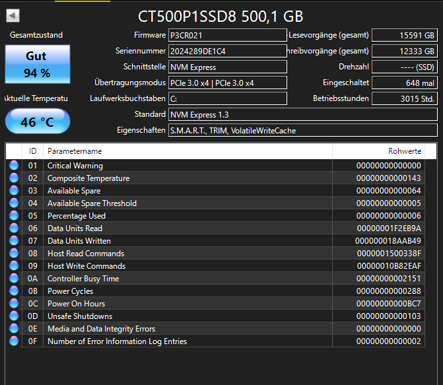Click raw value 00000000000103
The width and height of the screenshot is (443, 385).
388,316
